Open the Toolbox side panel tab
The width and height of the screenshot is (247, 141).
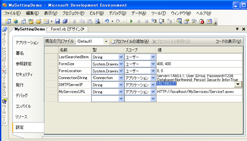coord(5,83)
